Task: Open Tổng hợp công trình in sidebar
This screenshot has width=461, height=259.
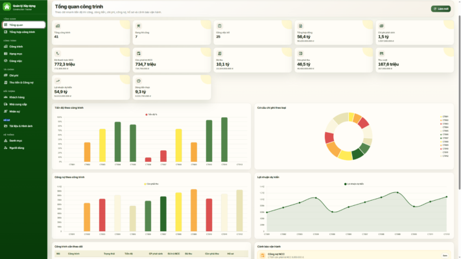Action: click(x=23, y=32)
